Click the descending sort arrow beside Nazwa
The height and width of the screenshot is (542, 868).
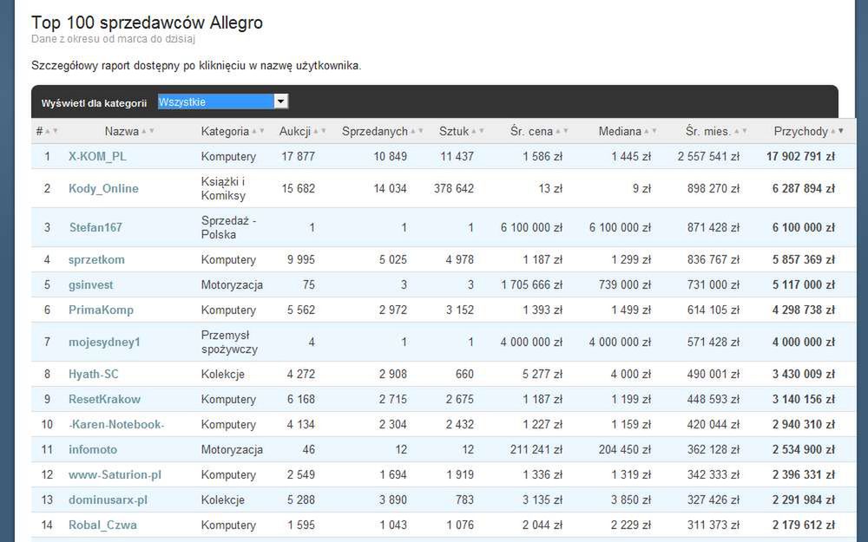[152, 132]
